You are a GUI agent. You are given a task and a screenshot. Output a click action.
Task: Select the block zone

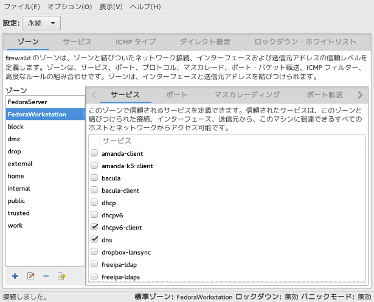tap(46, 127)
